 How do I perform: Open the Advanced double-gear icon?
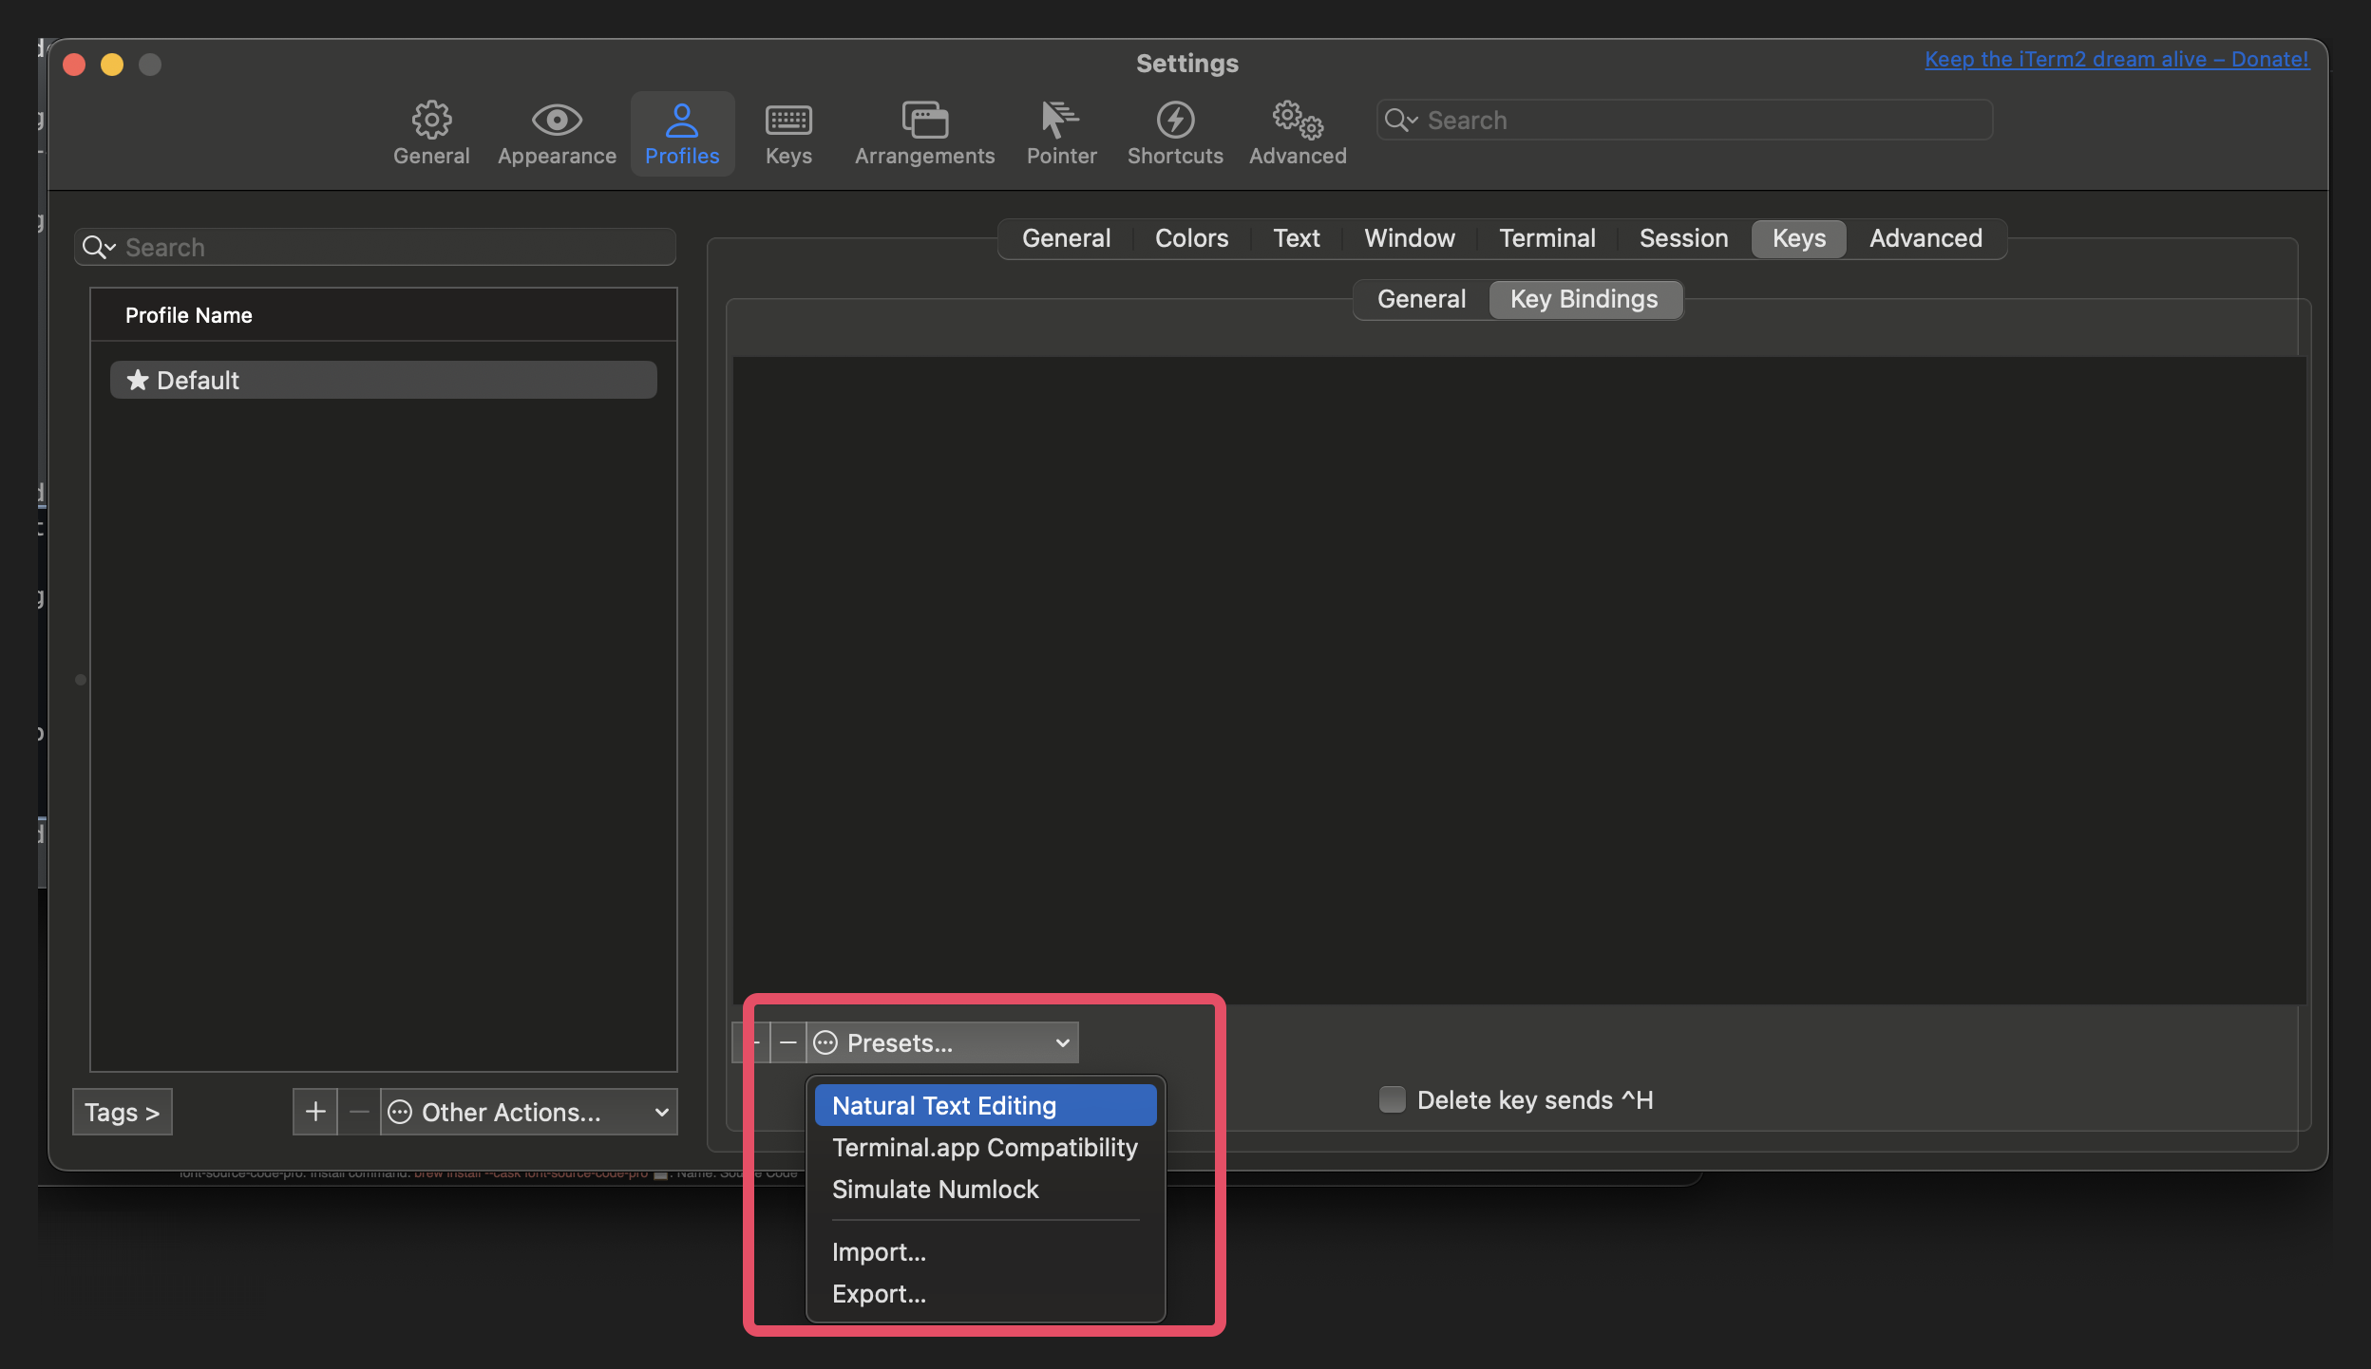tap(1298, 121)
